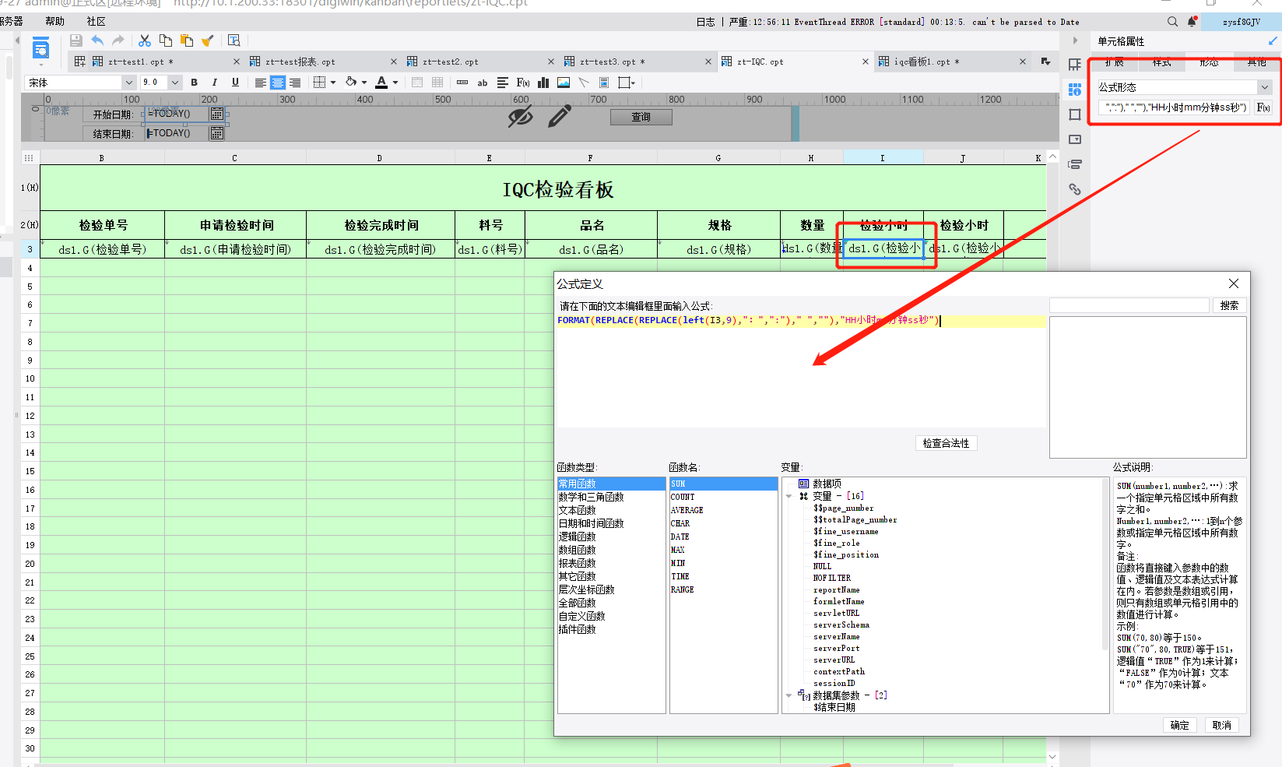
Task: Open the border style dropdown arrow
Action: click(x=333, y=83)
